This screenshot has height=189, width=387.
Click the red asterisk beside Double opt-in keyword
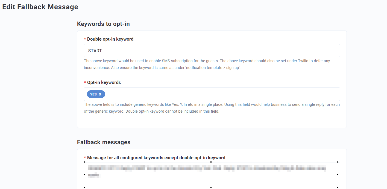(x=85, y=39)
